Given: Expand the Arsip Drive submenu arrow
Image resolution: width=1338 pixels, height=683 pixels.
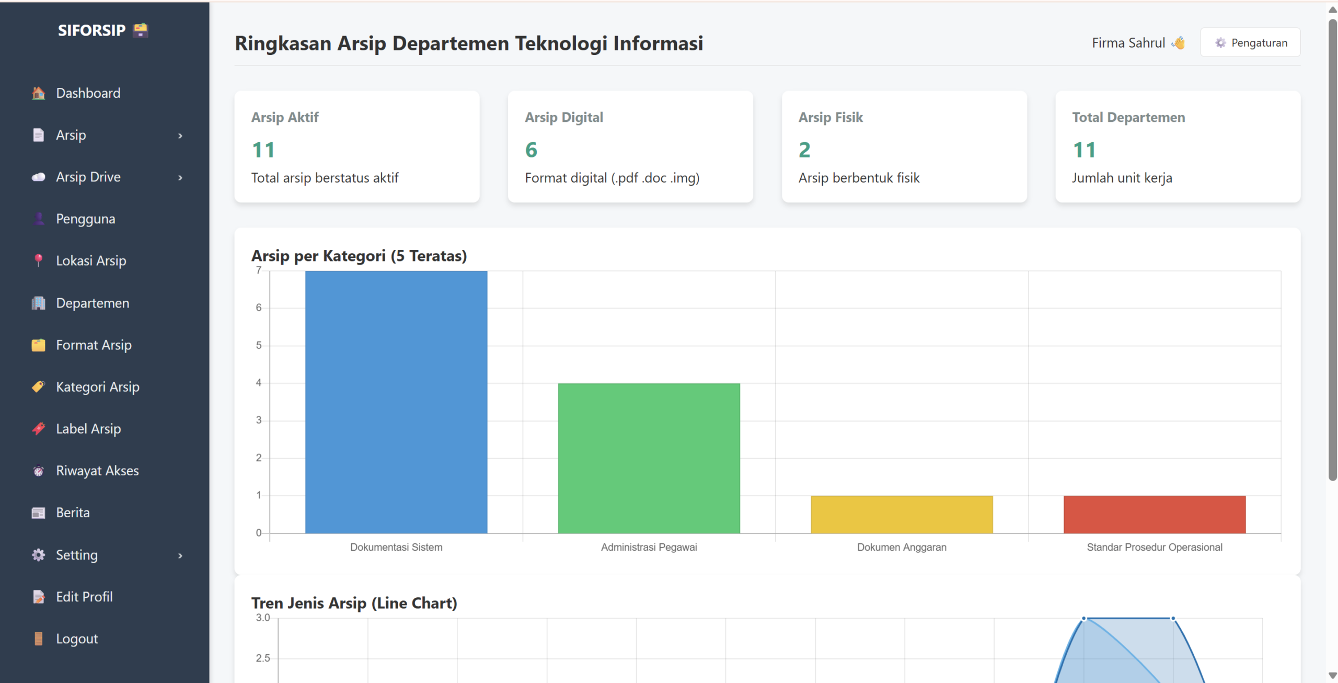Looking at the screenshot, I should coord(180,177).
